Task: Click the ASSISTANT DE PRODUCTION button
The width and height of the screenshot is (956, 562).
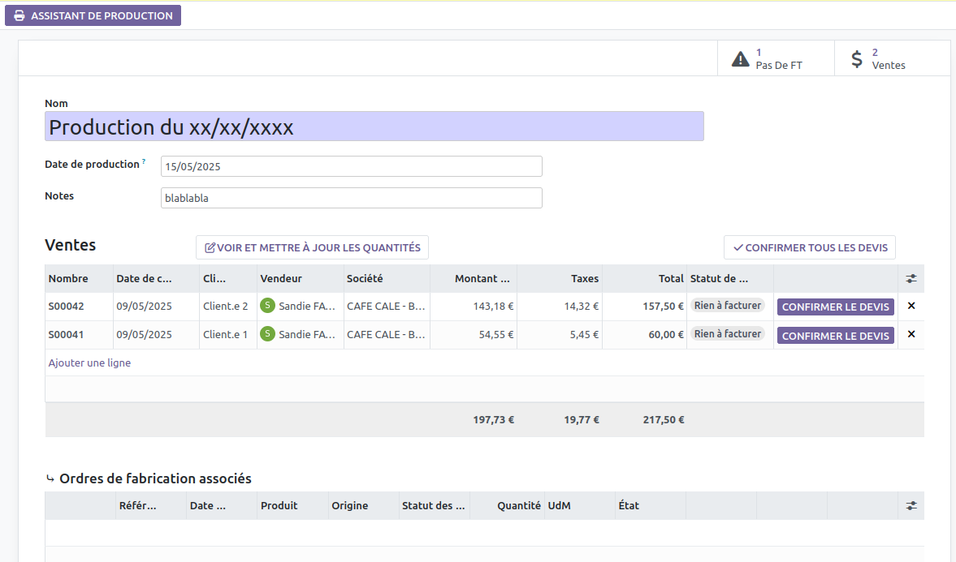Action: click(93, 16)
